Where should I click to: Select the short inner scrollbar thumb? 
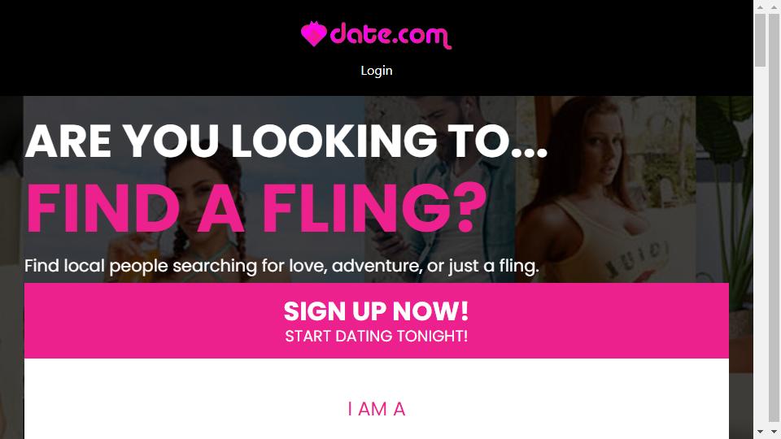click(x=760, y=41)
